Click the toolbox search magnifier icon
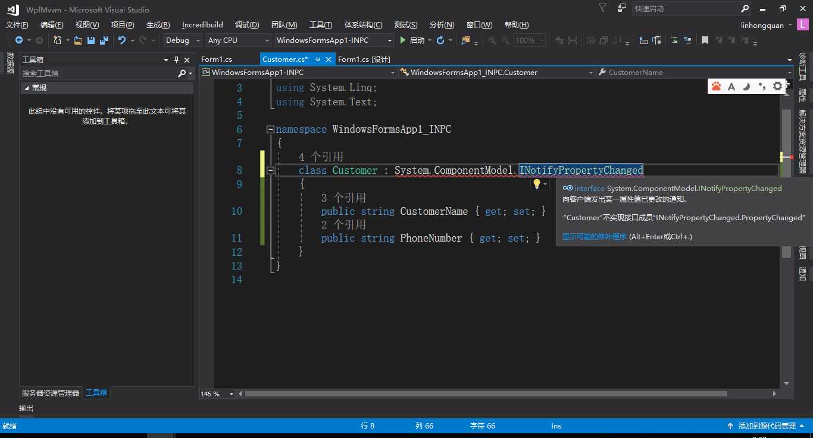Screen dimensions: 813x438 182,73
